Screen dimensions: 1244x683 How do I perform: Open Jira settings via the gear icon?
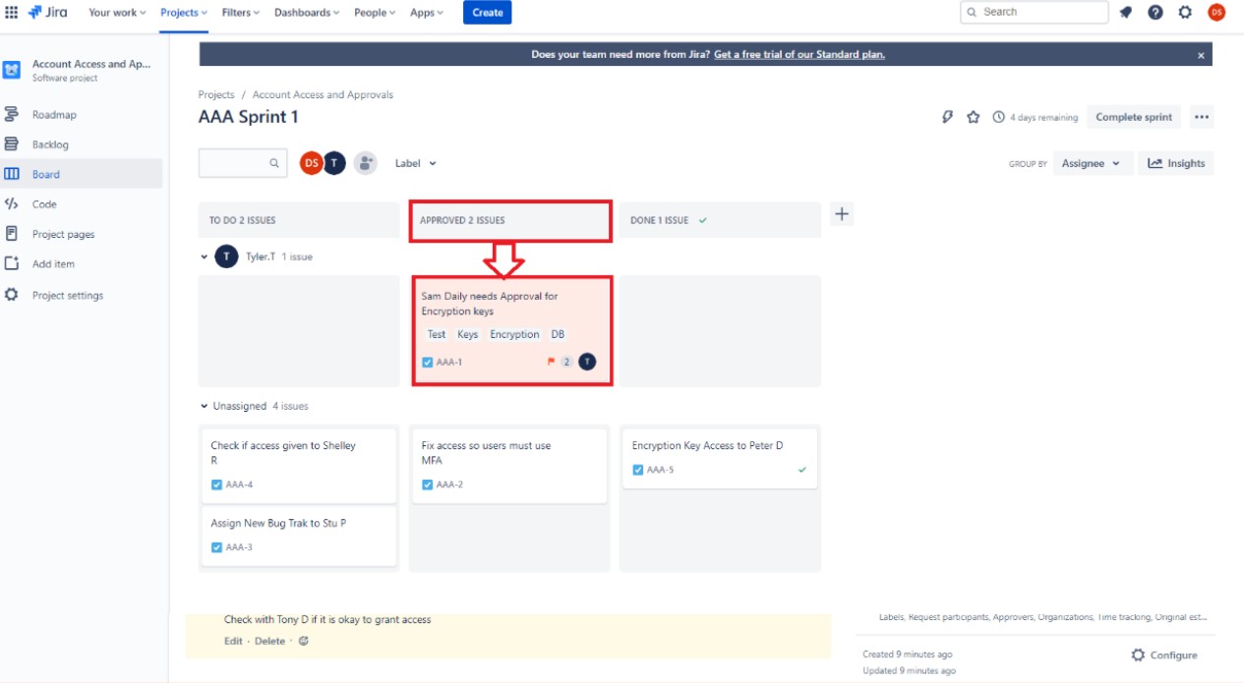tap(1184, 12)
